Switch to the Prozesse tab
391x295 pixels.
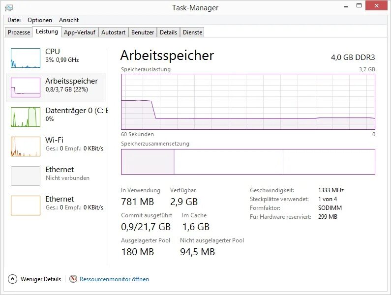19,32
